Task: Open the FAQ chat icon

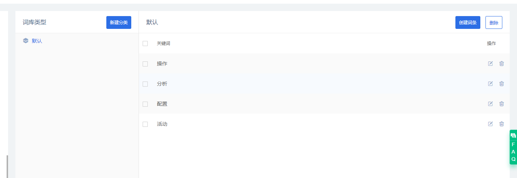Action: pyautogui.click(x=513, y=135)
